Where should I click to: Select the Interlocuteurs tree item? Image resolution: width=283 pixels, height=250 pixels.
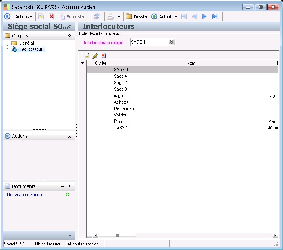(32, 49)
